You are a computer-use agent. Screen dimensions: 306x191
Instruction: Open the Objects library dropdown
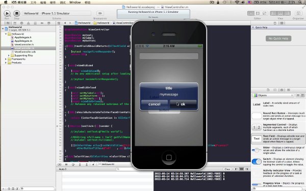coord(273,95)
